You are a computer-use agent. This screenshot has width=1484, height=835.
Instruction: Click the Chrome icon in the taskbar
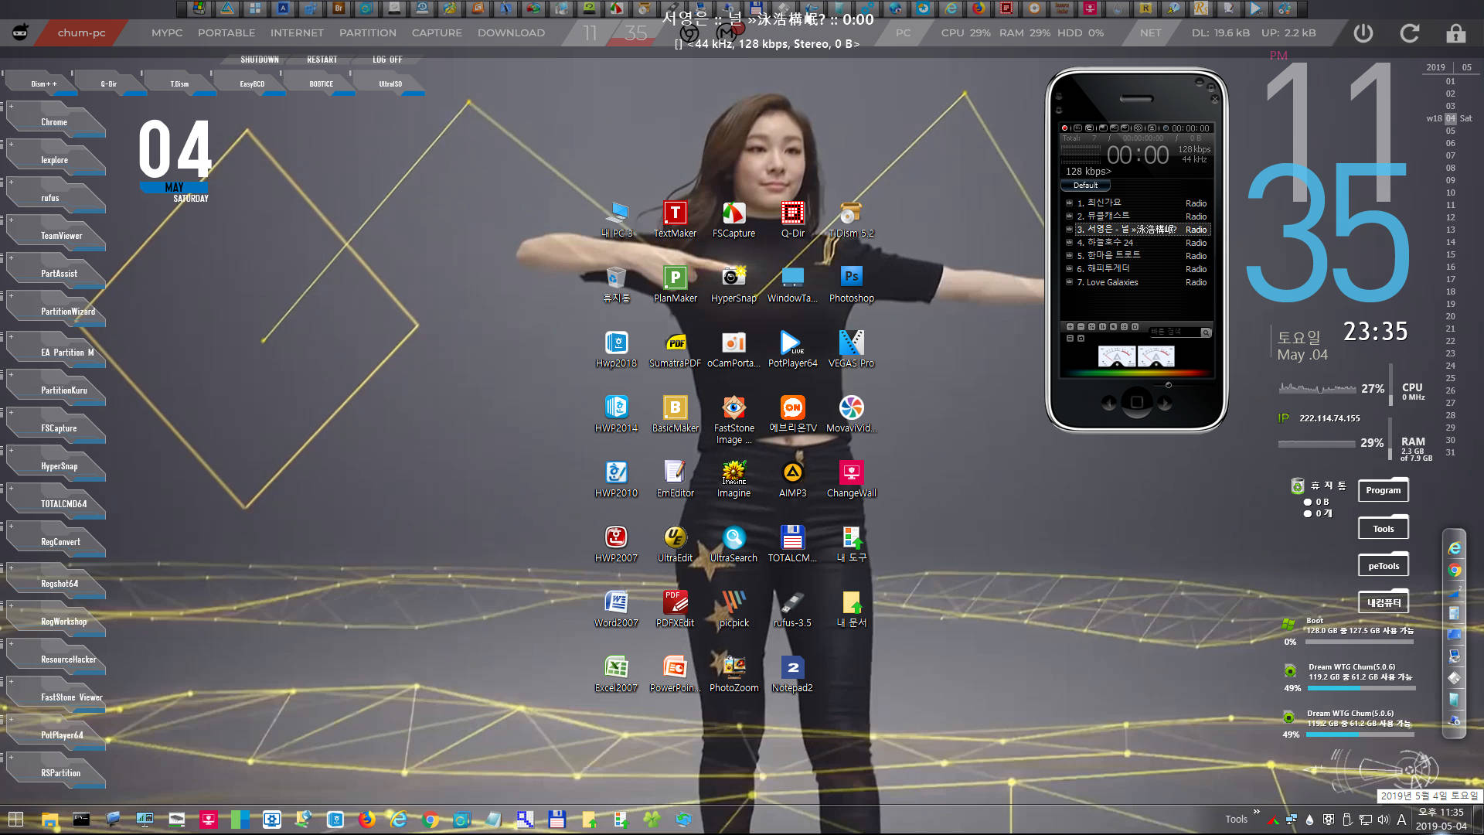431,820
